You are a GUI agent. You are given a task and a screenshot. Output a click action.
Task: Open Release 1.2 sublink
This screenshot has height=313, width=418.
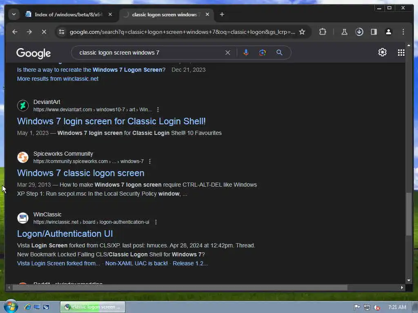click(x=190, y=264)
